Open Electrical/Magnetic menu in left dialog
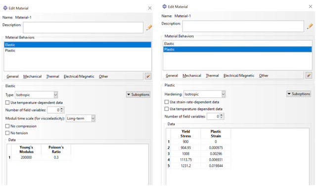Screen dimensions: 316x187 [x=79, y=76]
